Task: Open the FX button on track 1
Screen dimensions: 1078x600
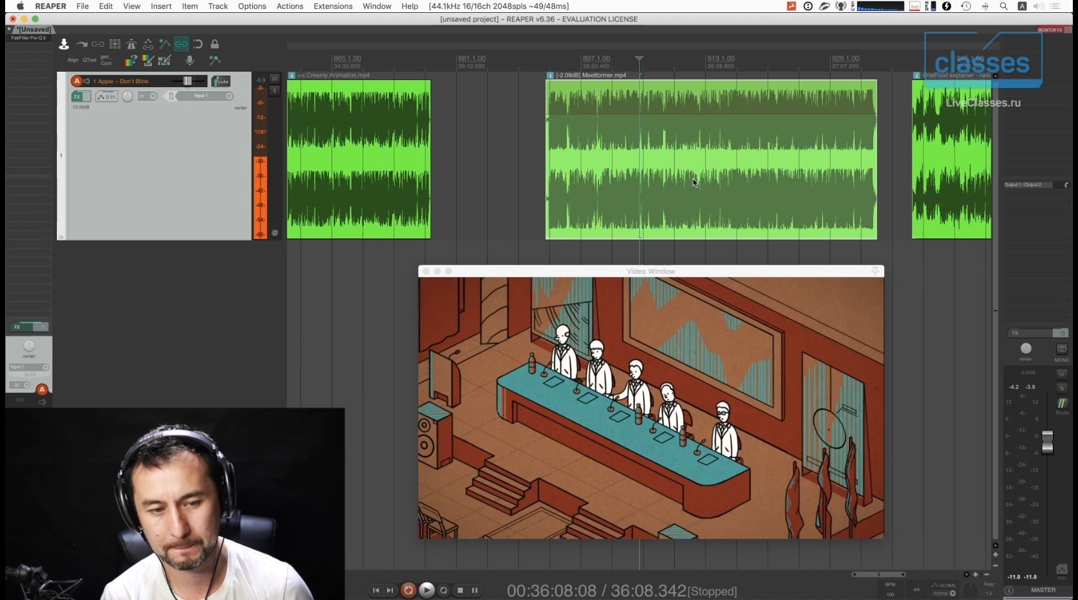Action: 78,96
